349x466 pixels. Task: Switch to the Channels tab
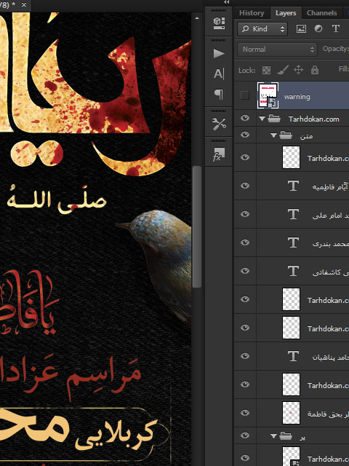tap(321, 13)
